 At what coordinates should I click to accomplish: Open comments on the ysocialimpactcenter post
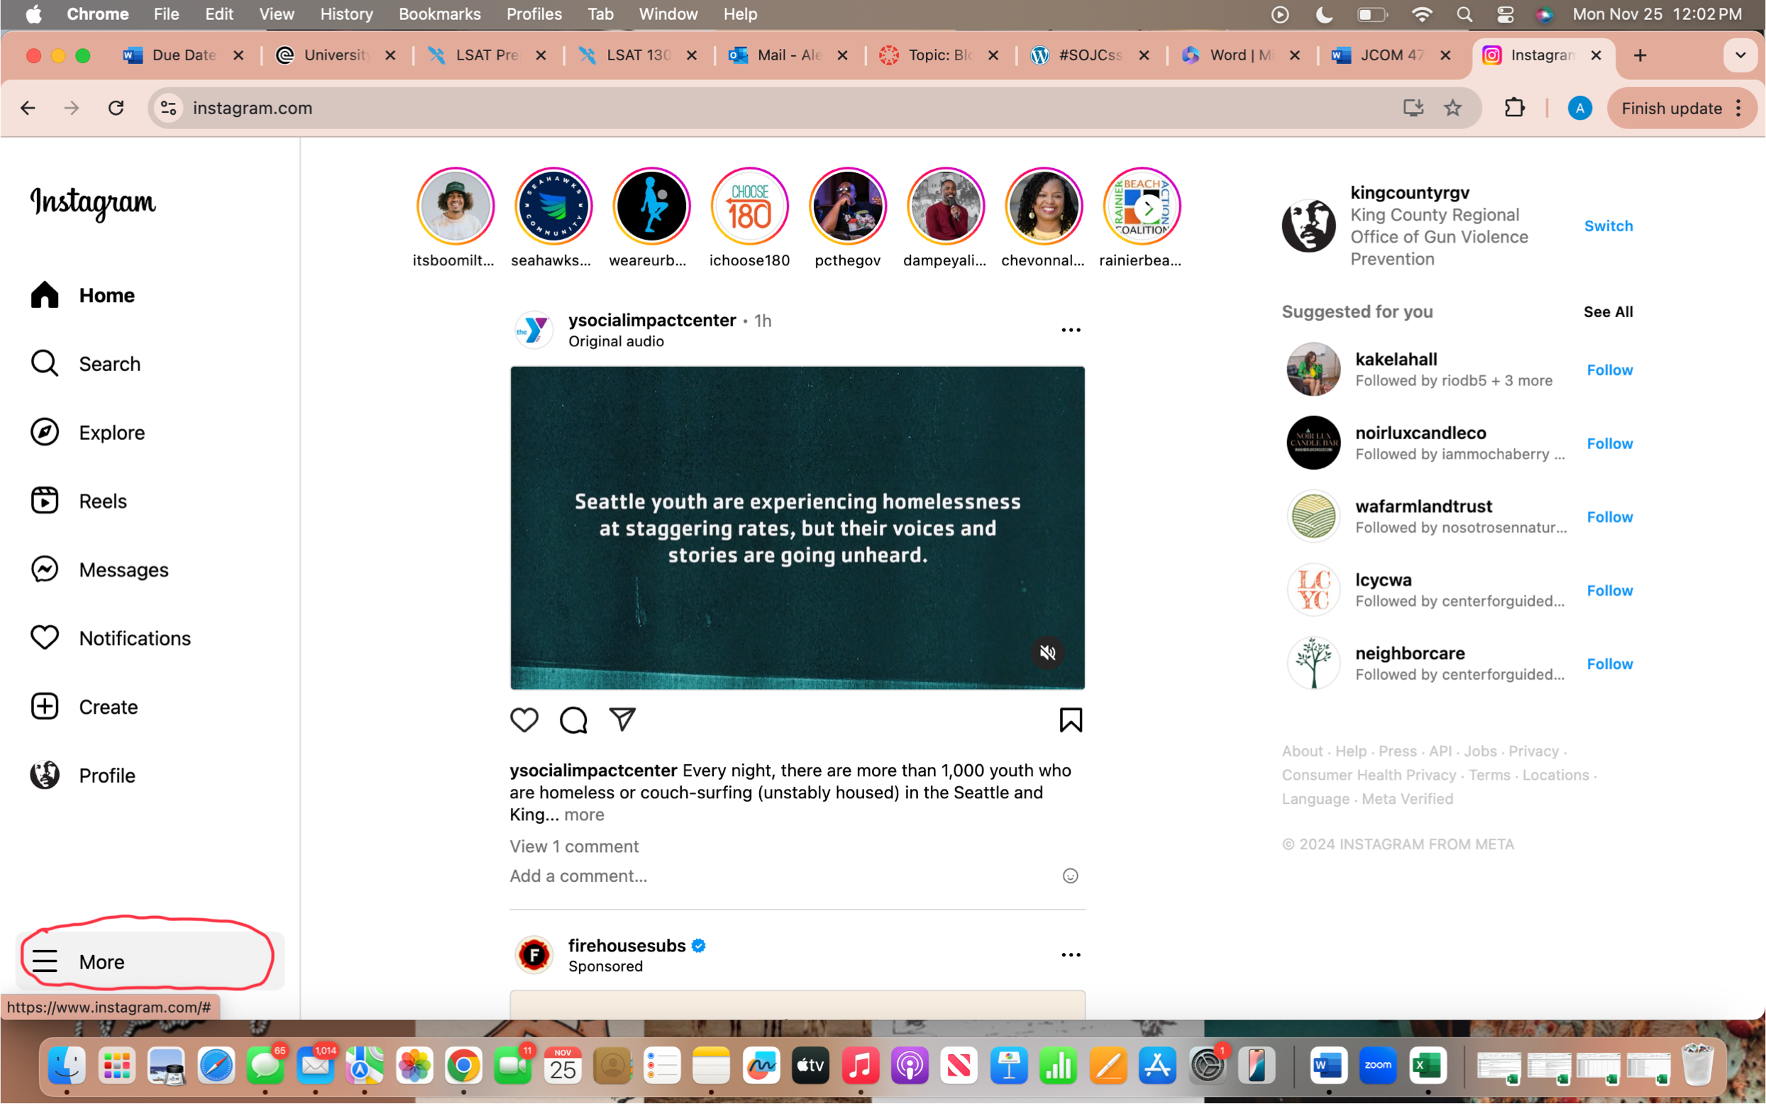[573, 721]
